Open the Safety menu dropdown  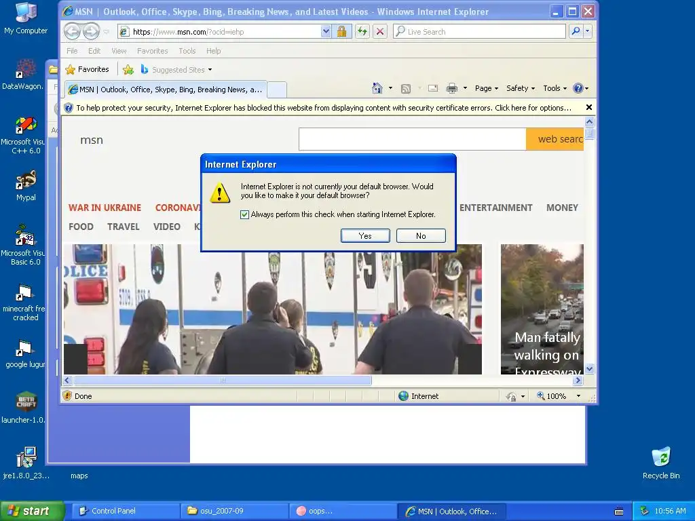521,88
